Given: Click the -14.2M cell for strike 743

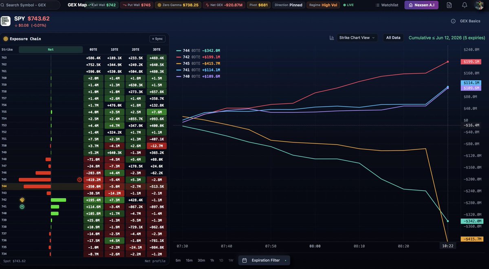Looking at the screenshot, I should point(115,193).
